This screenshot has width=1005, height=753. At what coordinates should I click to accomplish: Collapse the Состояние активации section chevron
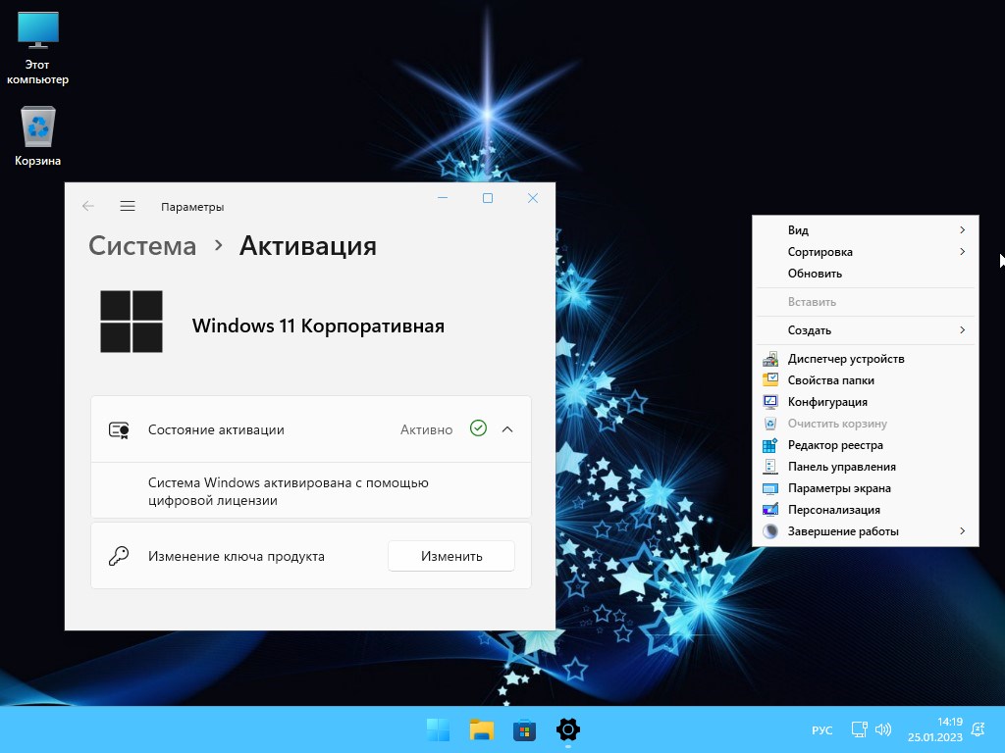(507, 429)
